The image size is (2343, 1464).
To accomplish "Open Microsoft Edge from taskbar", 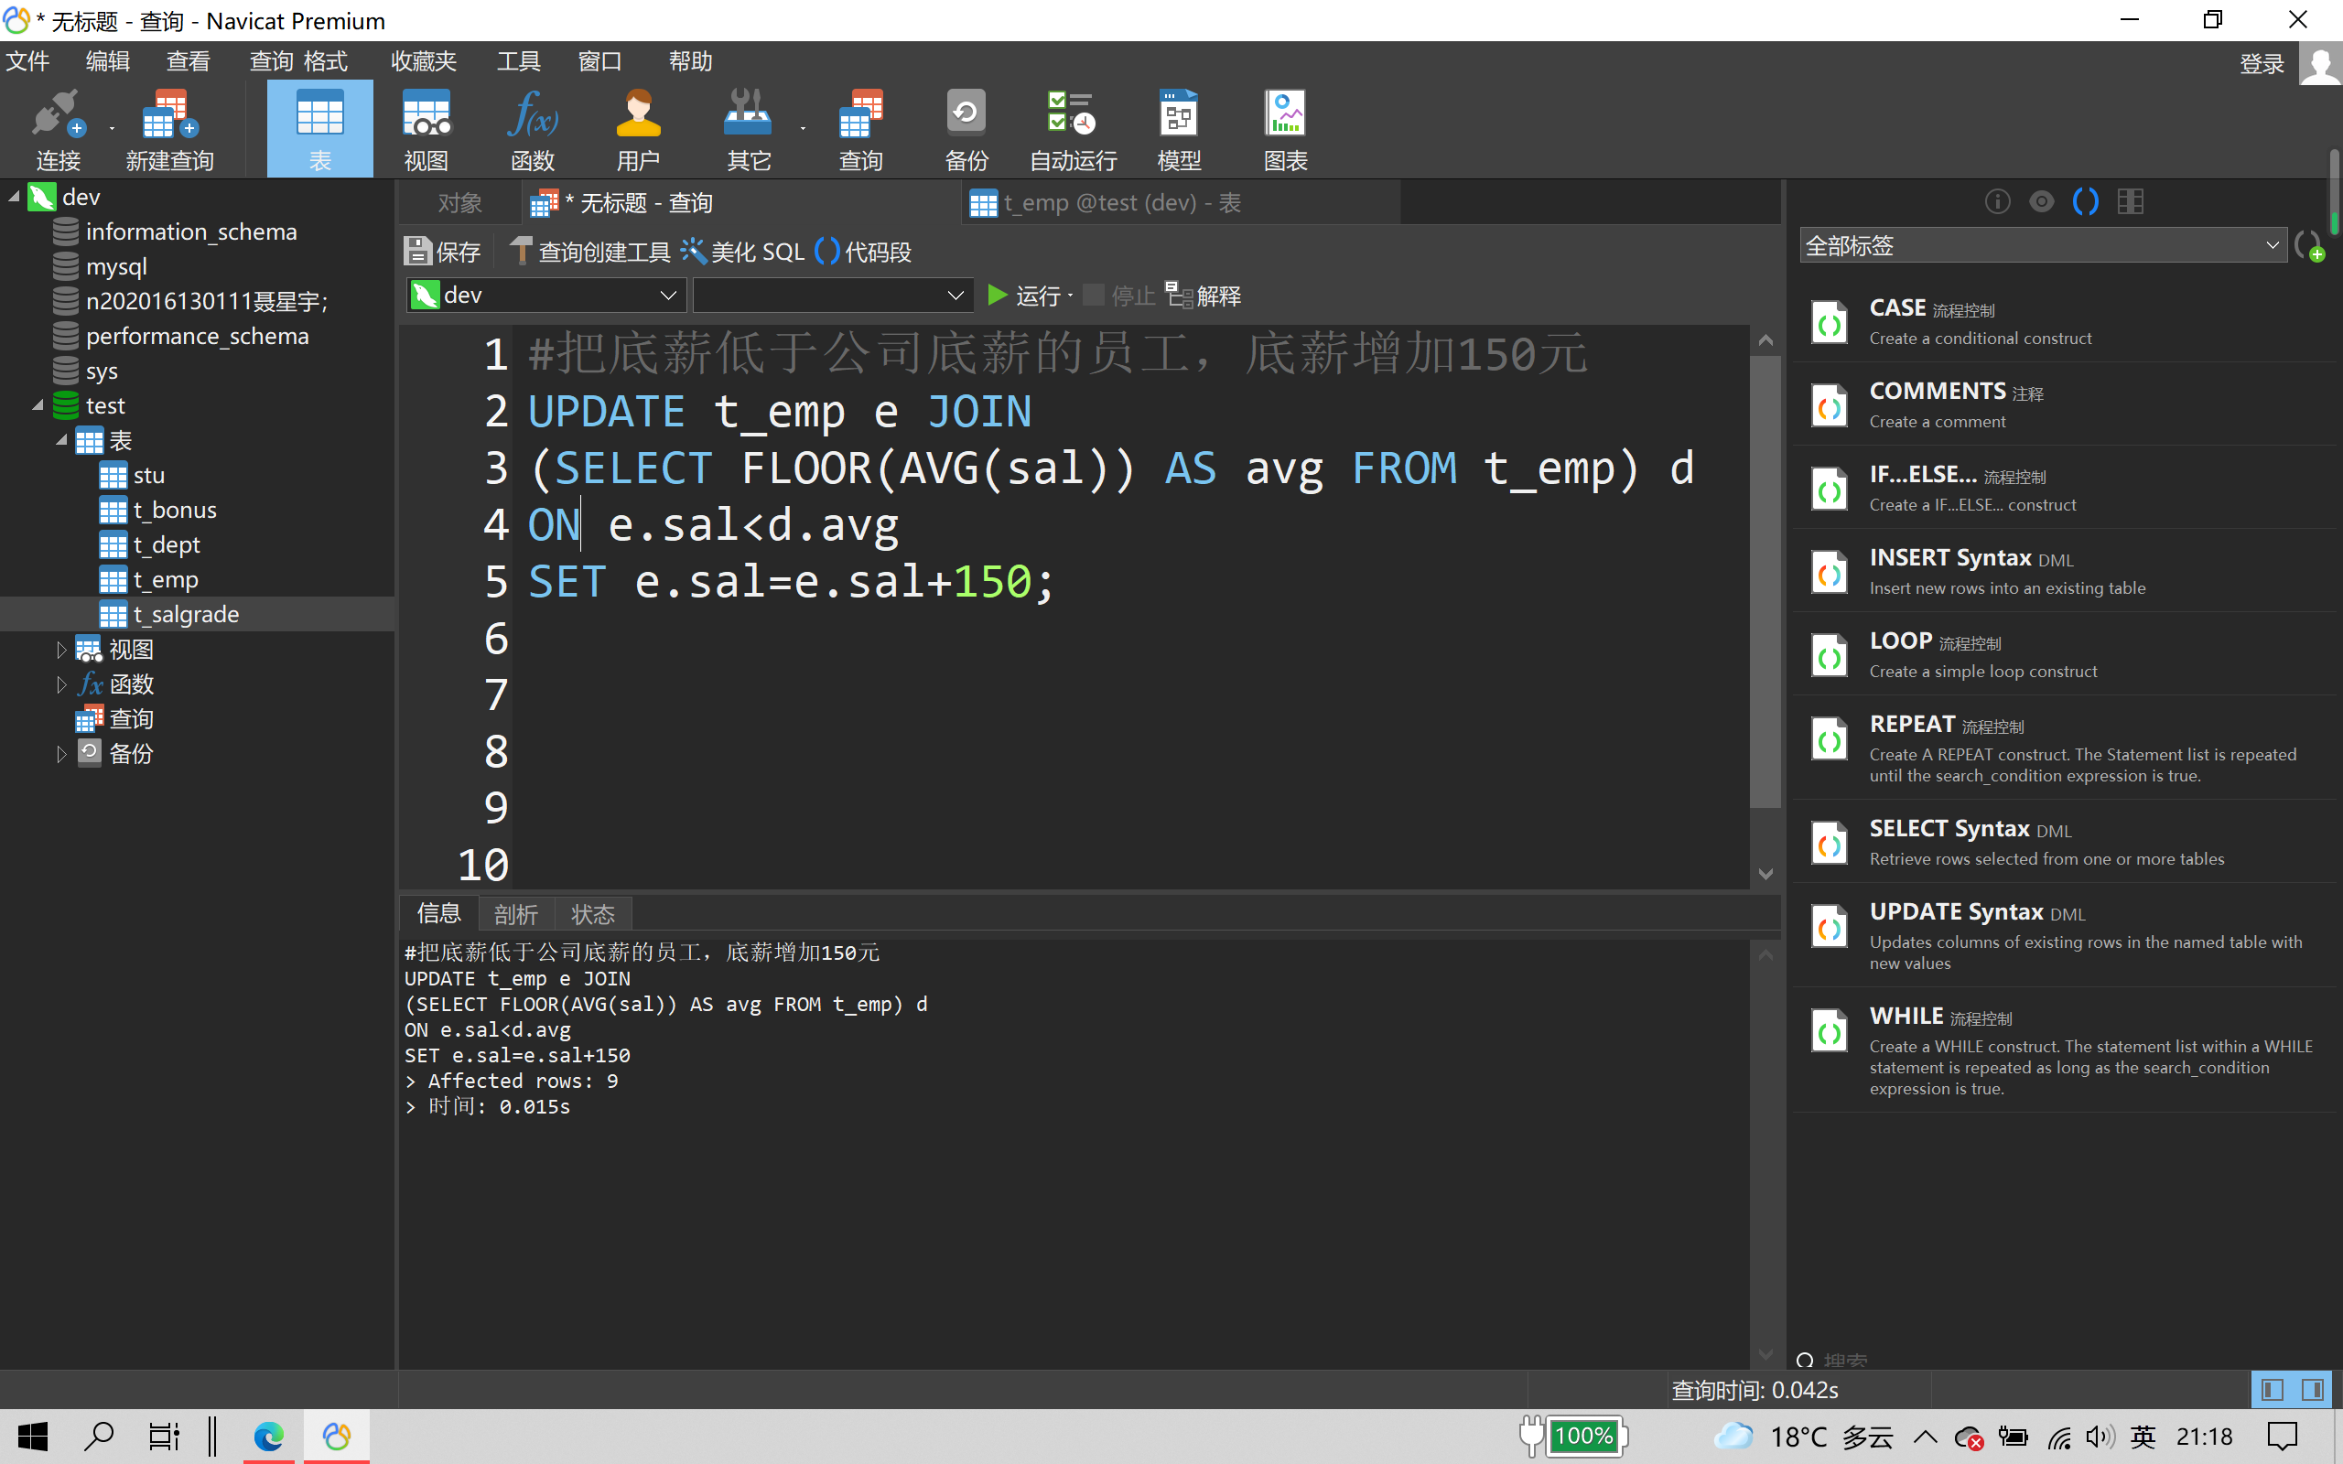I will pos(268,1436).
